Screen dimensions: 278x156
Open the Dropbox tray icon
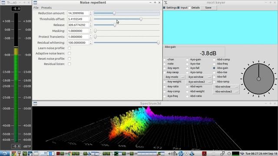click(x=186, y=153)
